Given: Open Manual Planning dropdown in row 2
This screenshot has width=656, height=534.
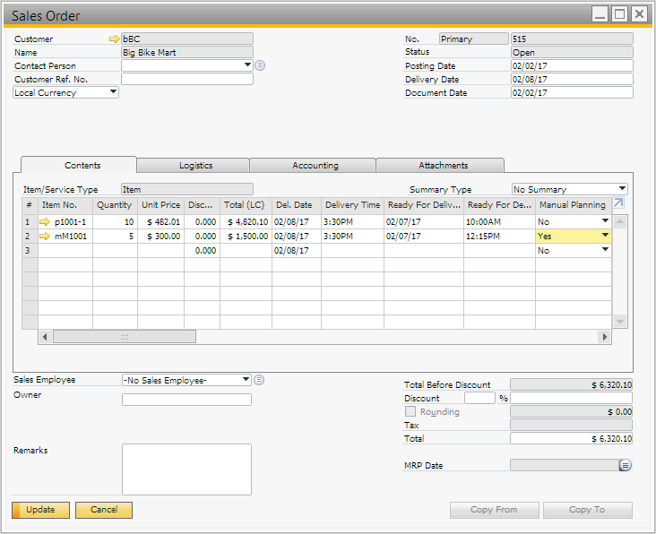Looking at the screenshot, I should pyautogui.click(x=605, y=236).
